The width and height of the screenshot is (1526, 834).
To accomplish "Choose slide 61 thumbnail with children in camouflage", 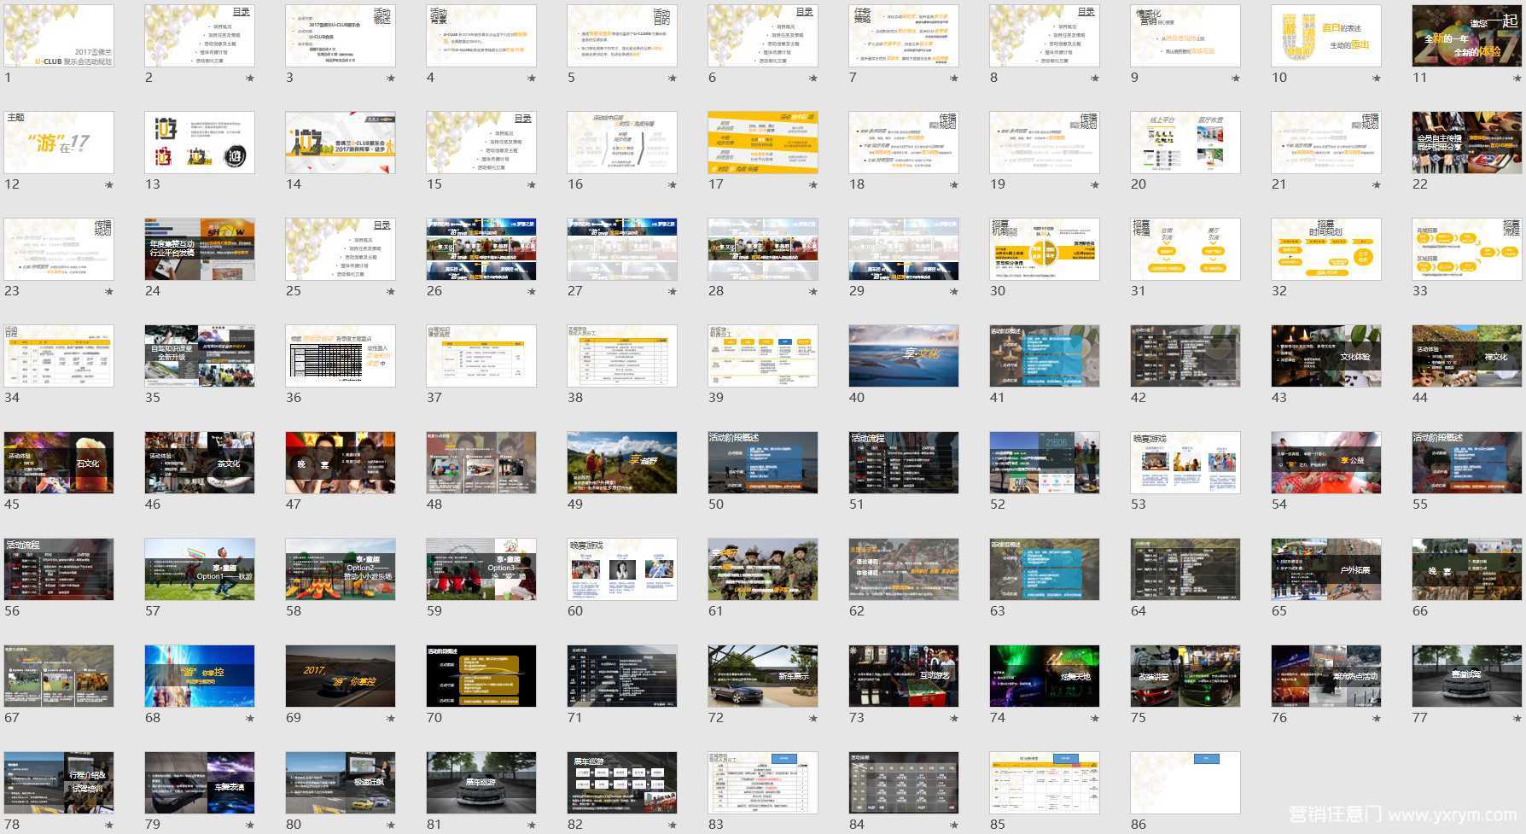I will click(x=763, y=569).
